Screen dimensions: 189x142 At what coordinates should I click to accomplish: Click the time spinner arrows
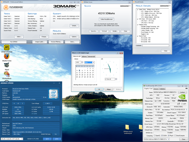point(116,79)
